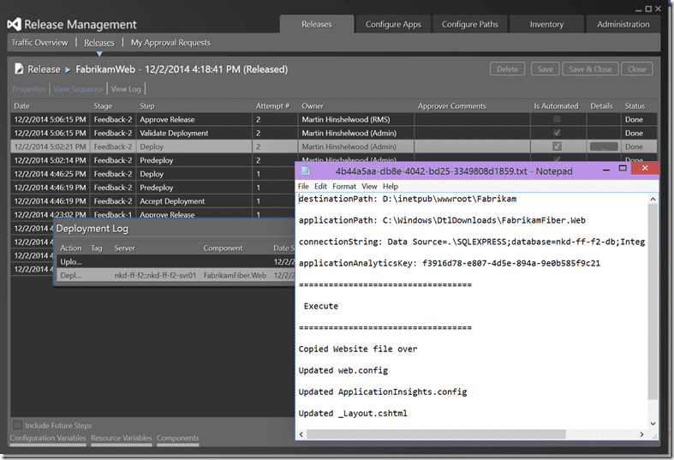Image resolution: width=674 pixels, height=460 pixels.
Task: Toggle Is Automated checkbox for Validate Deployment row
Action: (x=557, y=133)
